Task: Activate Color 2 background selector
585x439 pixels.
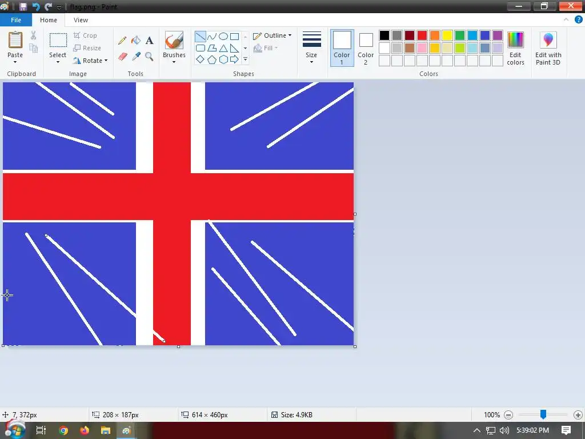Action: [366, 48]
